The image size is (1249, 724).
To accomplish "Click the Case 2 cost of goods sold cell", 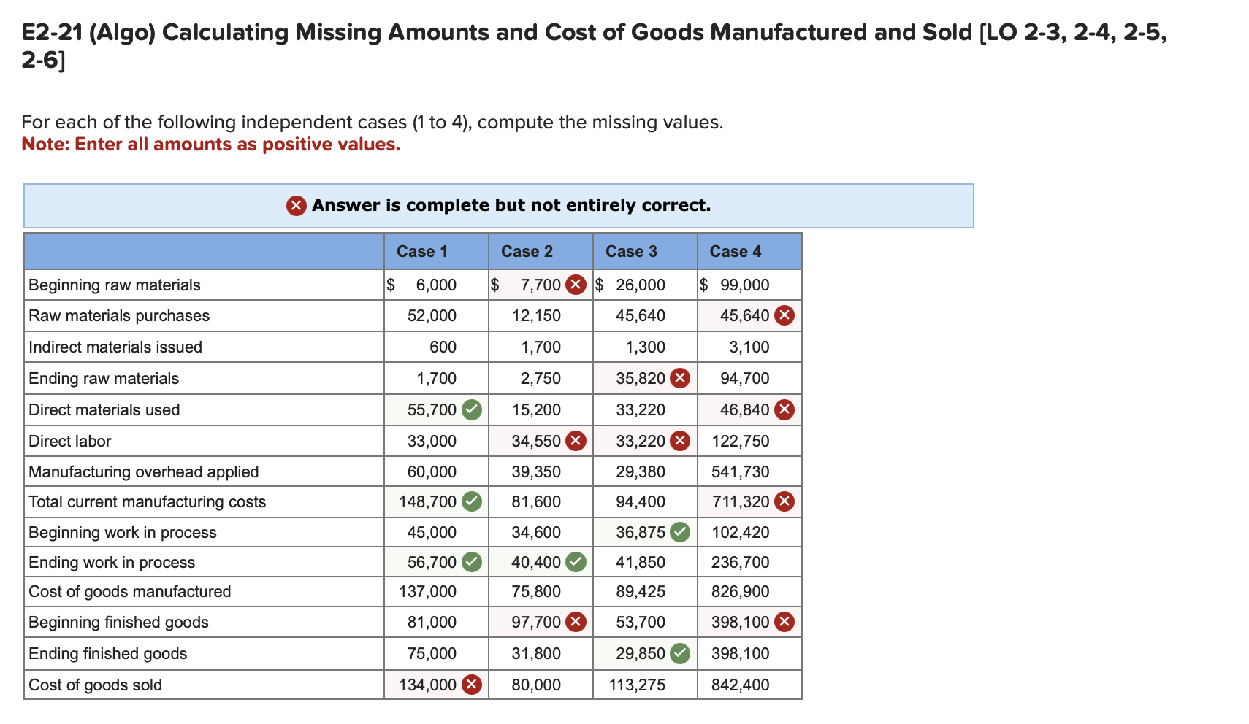I will tap(541, 685).
